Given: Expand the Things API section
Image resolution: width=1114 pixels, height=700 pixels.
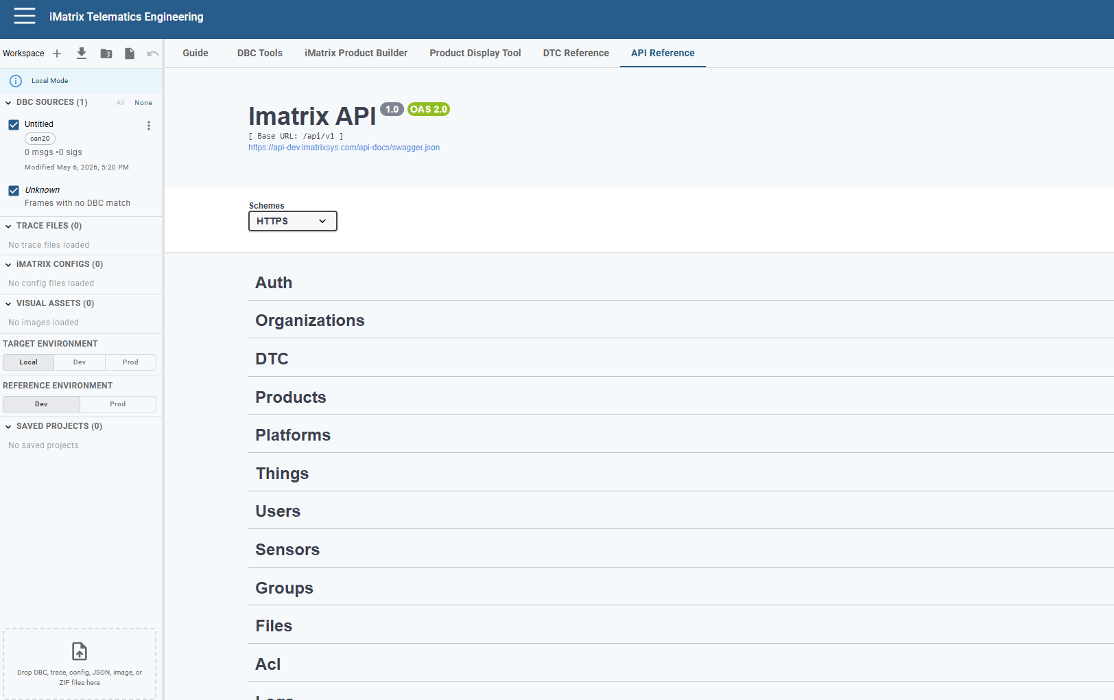Looking at the screenshot, I should 681,474.
